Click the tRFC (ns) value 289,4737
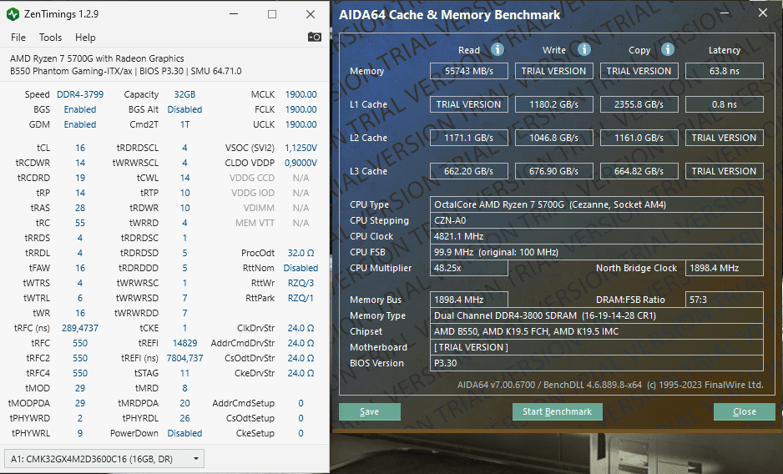The height and width of the screenshot is (474, 783). point(80,328)
